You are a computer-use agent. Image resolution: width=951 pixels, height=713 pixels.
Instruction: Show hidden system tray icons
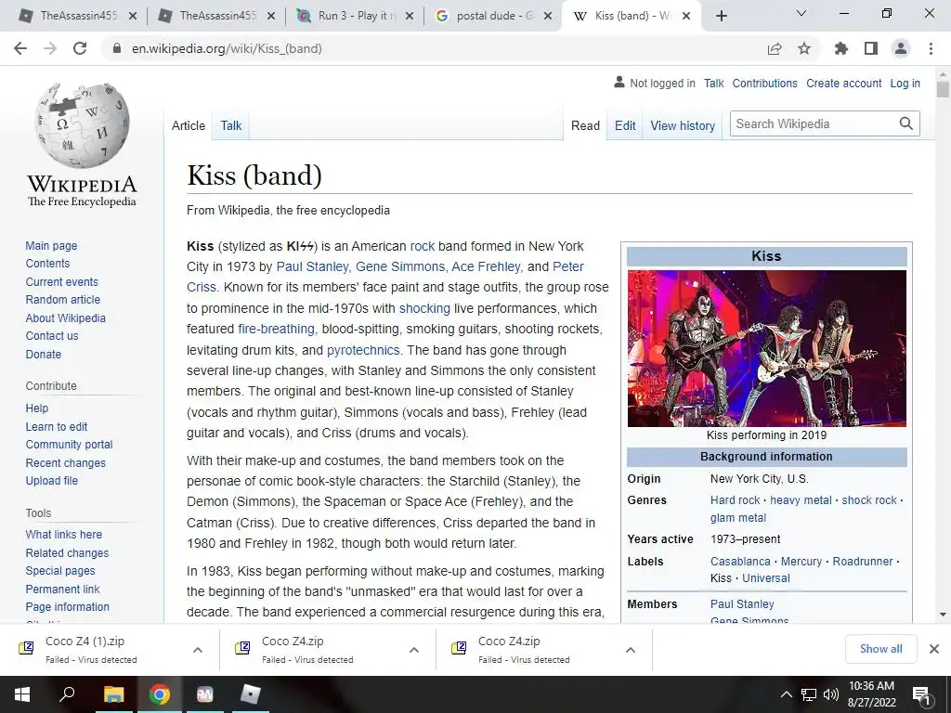[786, 694]
